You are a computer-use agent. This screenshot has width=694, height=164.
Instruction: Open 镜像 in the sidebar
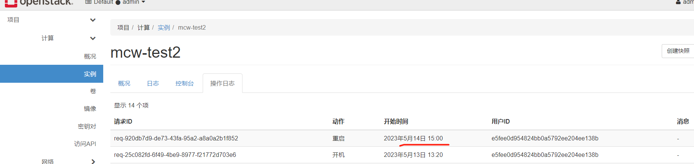click(90, 109)
